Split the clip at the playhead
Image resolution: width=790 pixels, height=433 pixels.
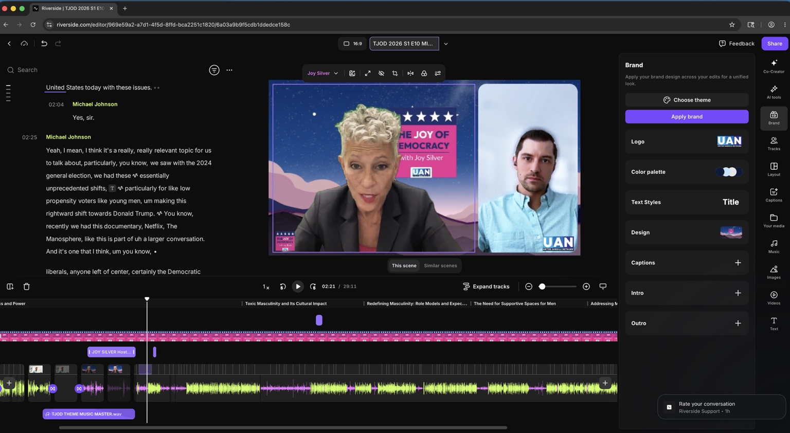(x=10, y=286)
